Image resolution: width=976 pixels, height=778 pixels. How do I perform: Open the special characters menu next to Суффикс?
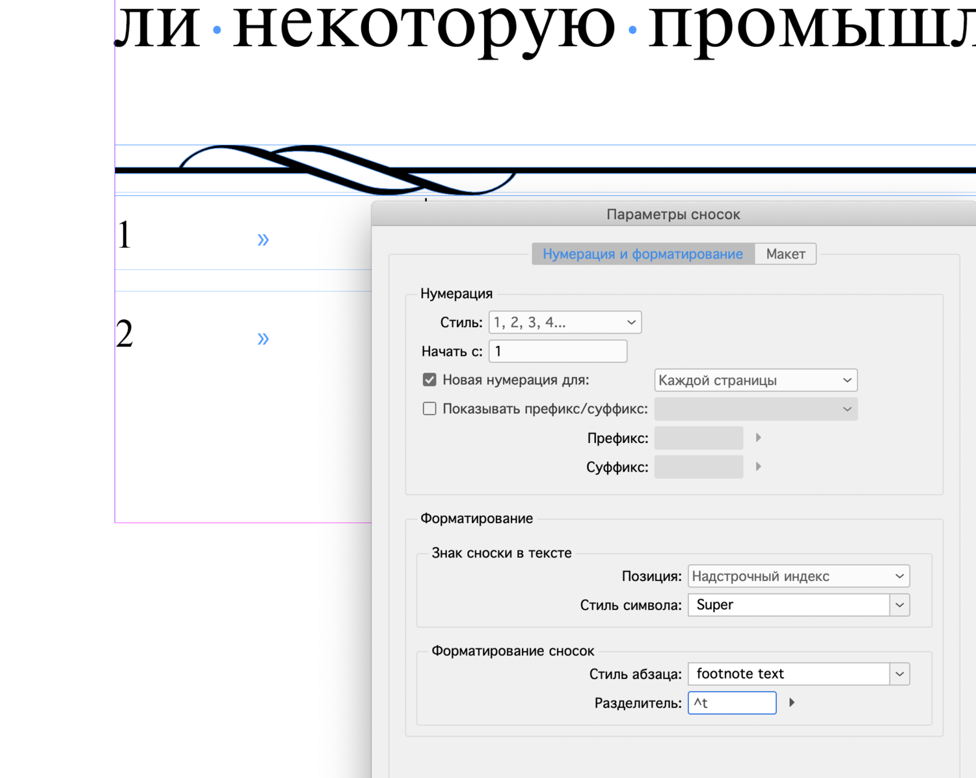[x=757, y=466]
